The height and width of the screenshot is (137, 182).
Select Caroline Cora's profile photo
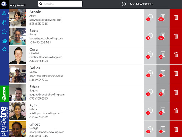coord(18,55)
